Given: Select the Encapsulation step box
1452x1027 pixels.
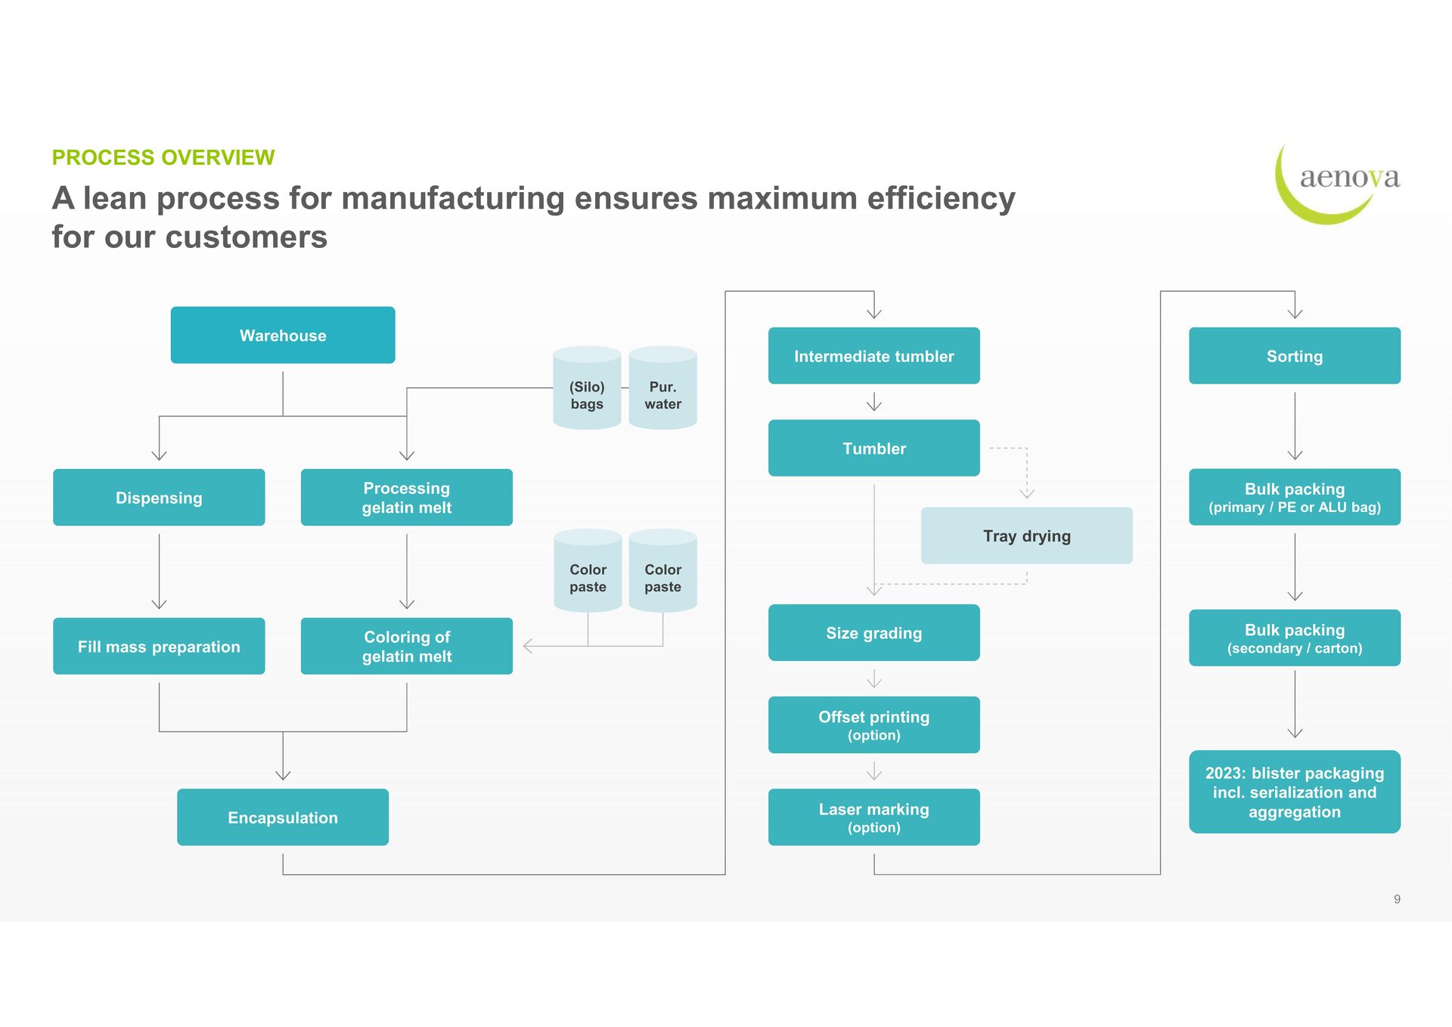Looking at the screenshot, I should coord(283,818).
